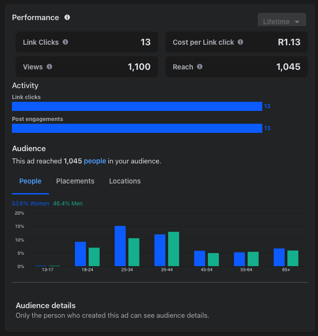This screenshot has width=318, height=336.
Task: Switch to the Placements tab
Action: coord(75,181)
